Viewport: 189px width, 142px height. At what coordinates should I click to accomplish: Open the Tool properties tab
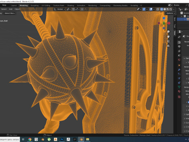179,37
